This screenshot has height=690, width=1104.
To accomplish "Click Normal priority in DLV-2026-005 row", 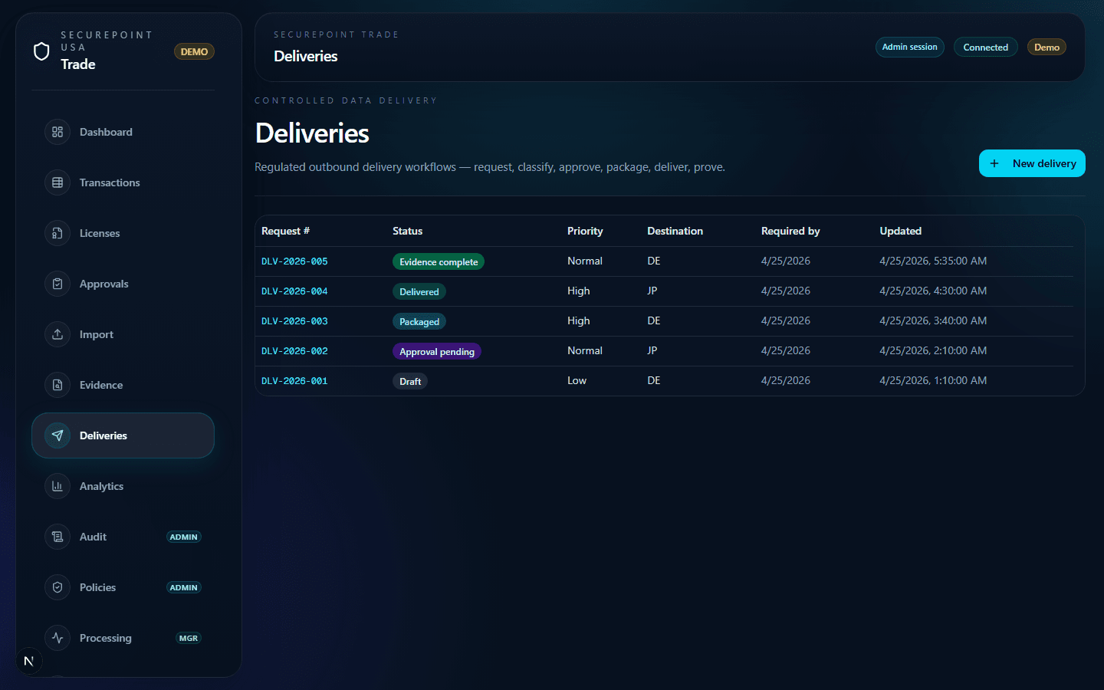I will click(x=585, y=261).
